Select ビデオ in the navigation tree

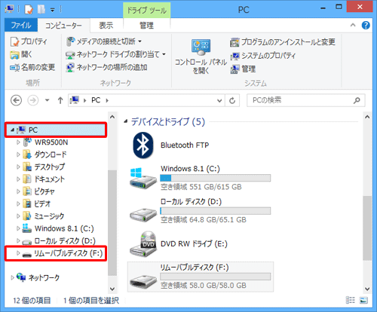37,203
